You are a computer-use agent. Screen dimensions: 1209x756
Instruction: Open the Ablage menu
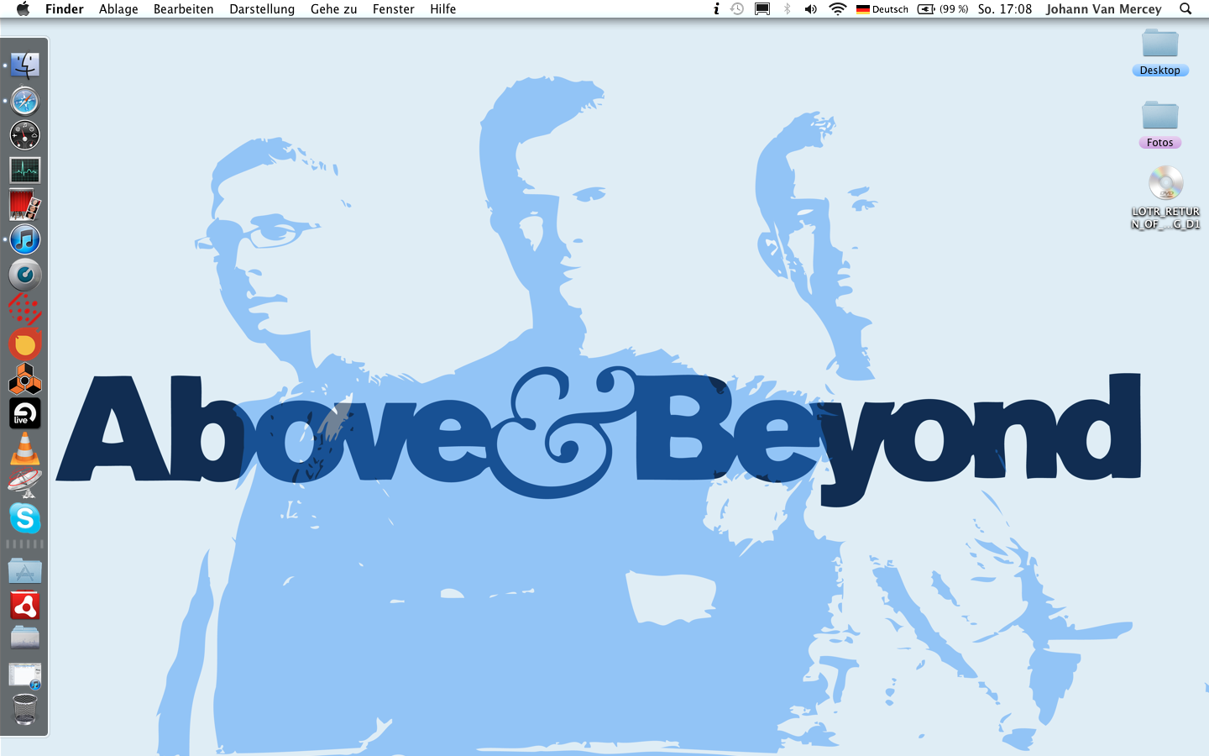pos(118,9)
